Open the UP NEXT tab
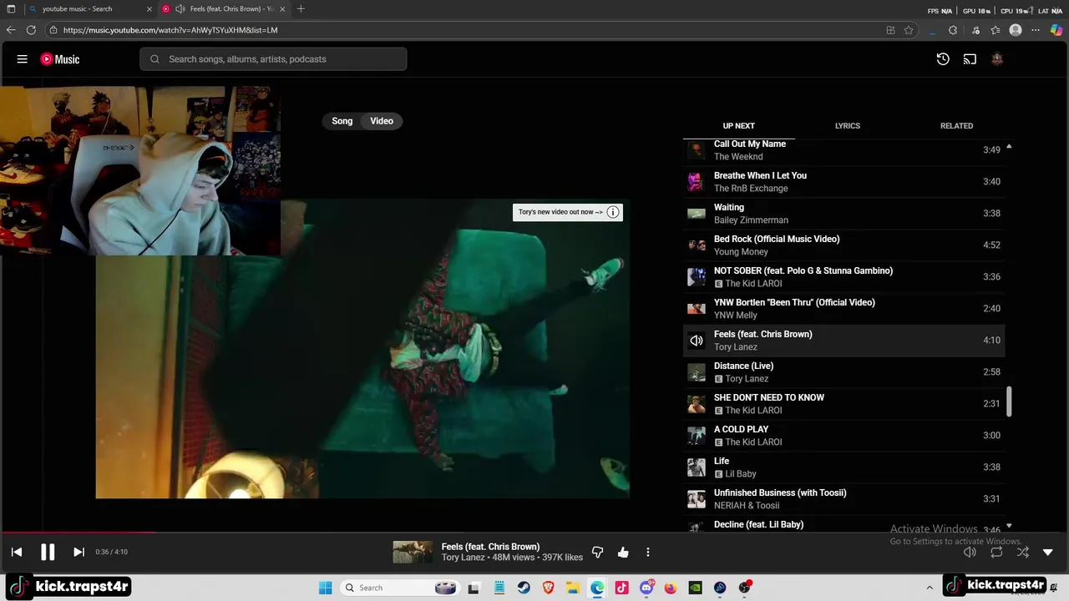The image size is (1069, 601). click(738, 126)
